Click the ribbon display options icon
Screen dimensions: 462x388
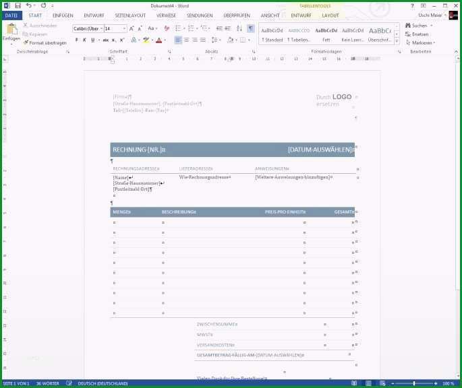pyautogui.click(x=424, y=5)
